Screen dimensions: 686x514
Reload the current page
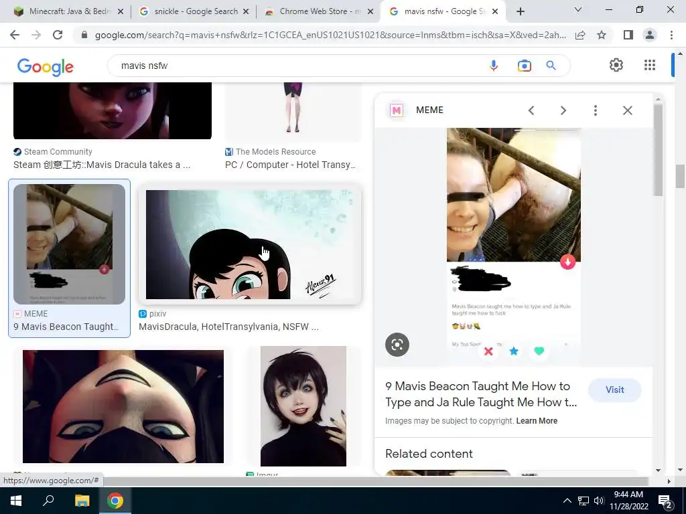pos(58,35)
